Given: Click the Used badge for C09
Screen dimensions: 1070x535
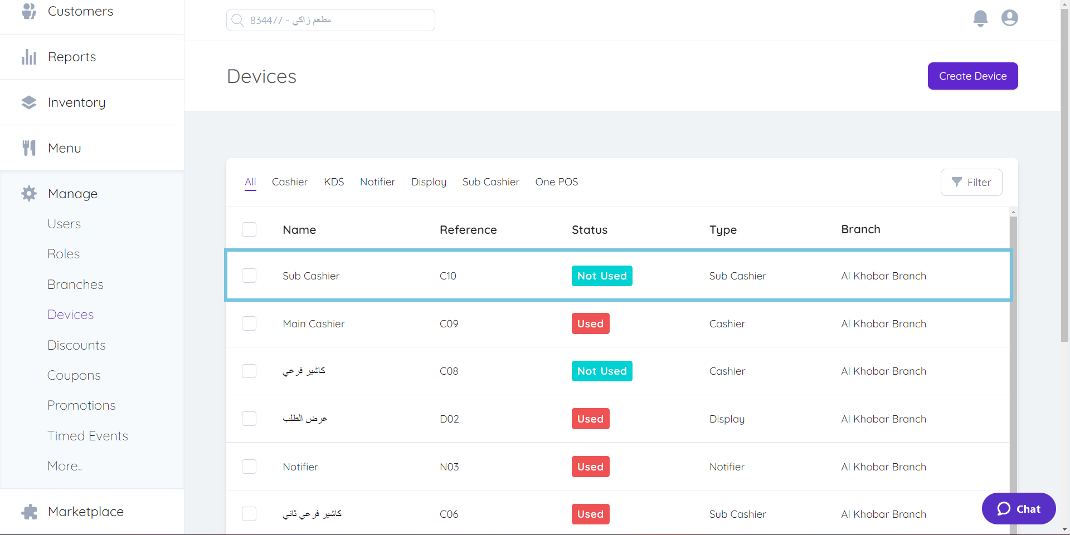Looking at the screenshot, I should [x=590, y=323].
